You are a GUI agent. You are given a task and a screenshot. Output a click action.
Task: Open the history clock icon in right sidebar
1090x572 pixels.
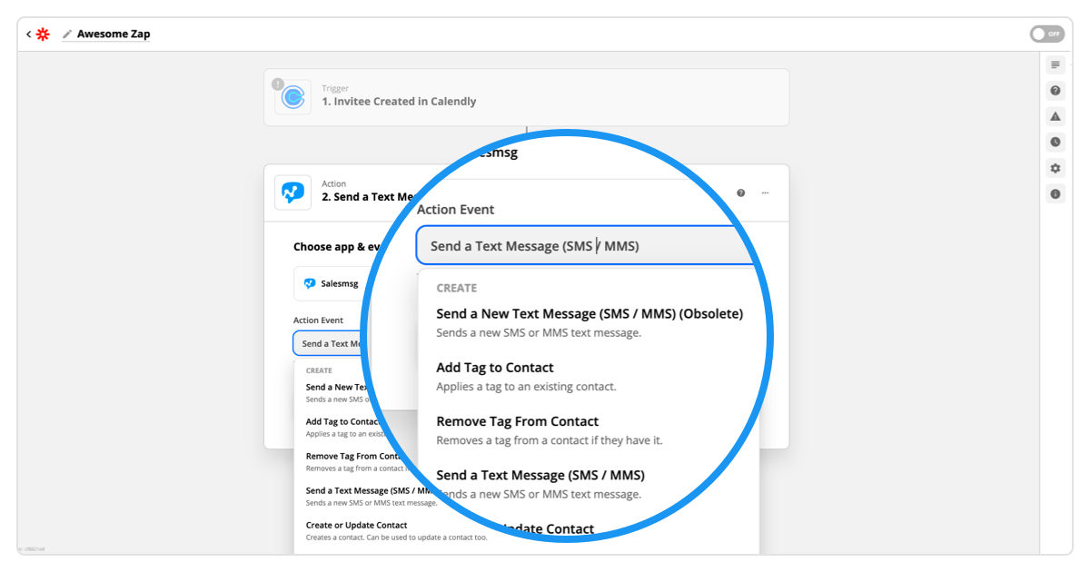[1055, 142]
